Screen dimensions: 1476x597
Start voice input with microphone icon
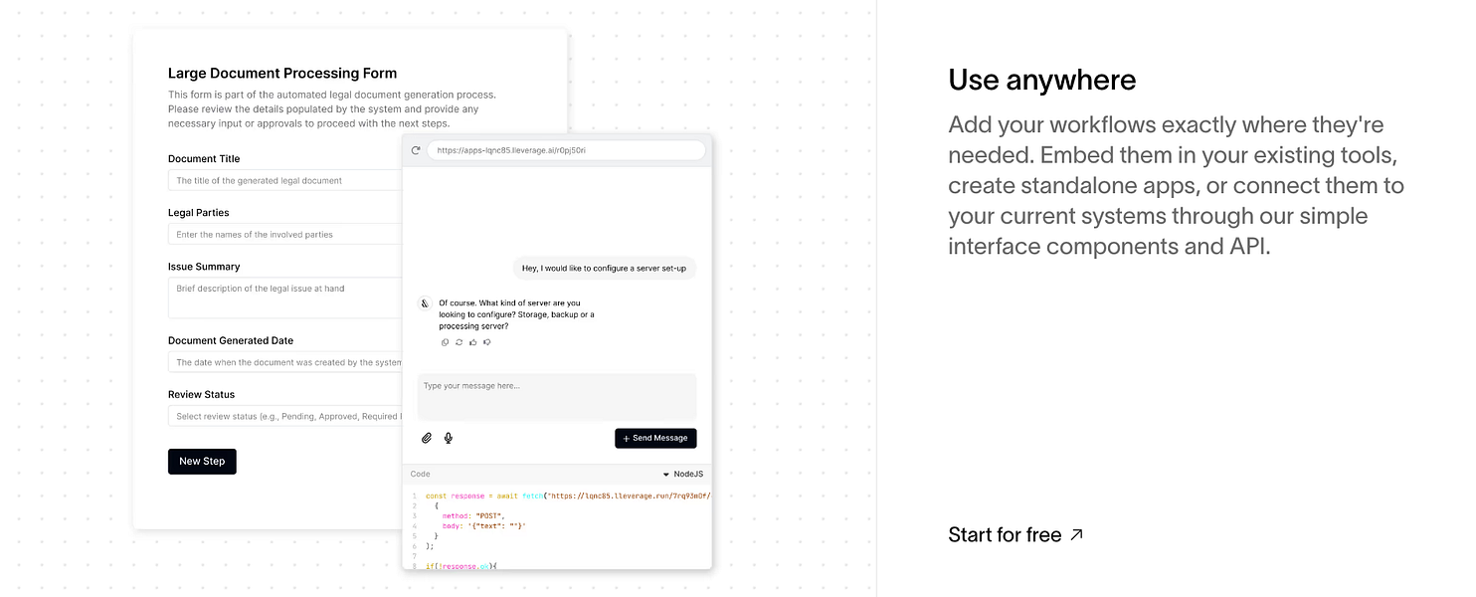(x=449, y=438)
